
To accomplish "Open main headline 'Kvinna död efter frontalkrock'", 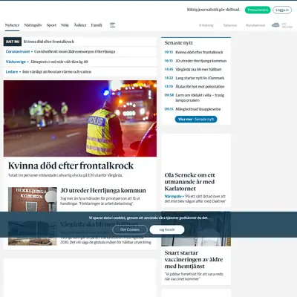I will coord(71,166).
